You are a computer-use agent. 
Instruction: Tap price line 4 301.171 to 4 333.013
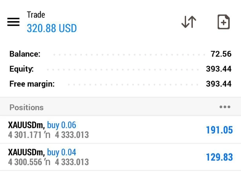click(x=48, y=135)
